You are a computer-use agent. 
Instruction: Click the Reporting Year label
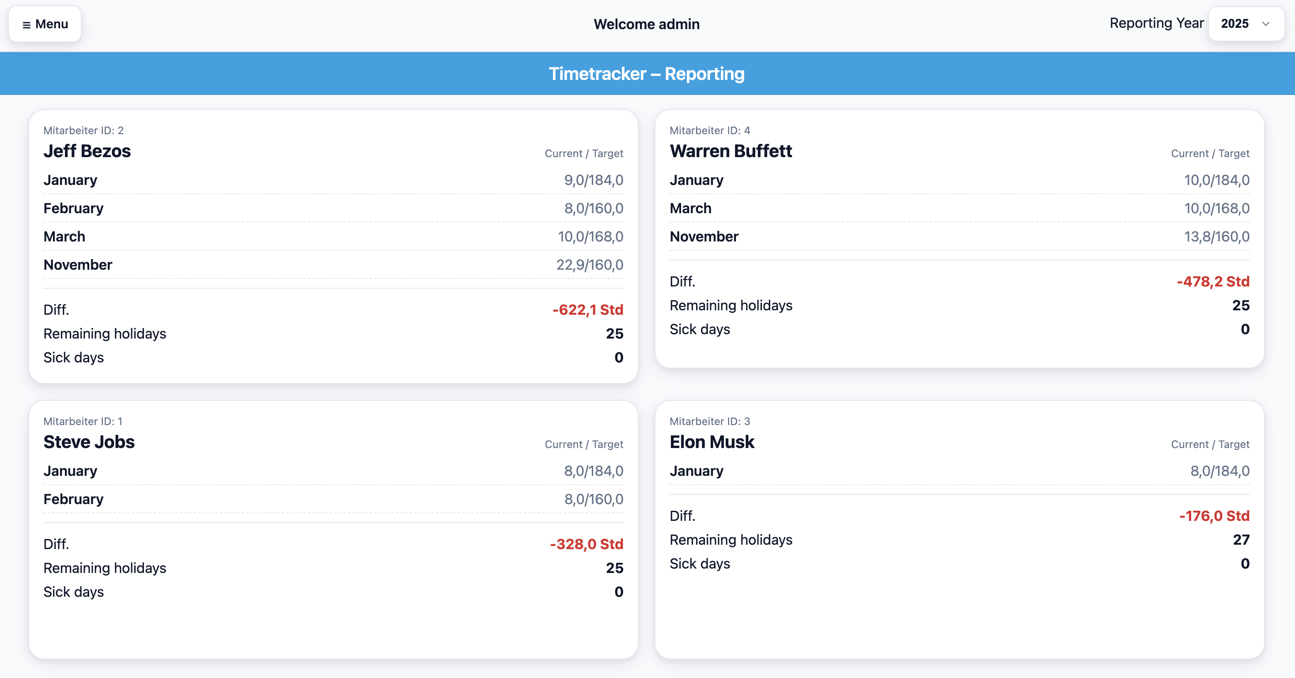[x=1157, y=23]
